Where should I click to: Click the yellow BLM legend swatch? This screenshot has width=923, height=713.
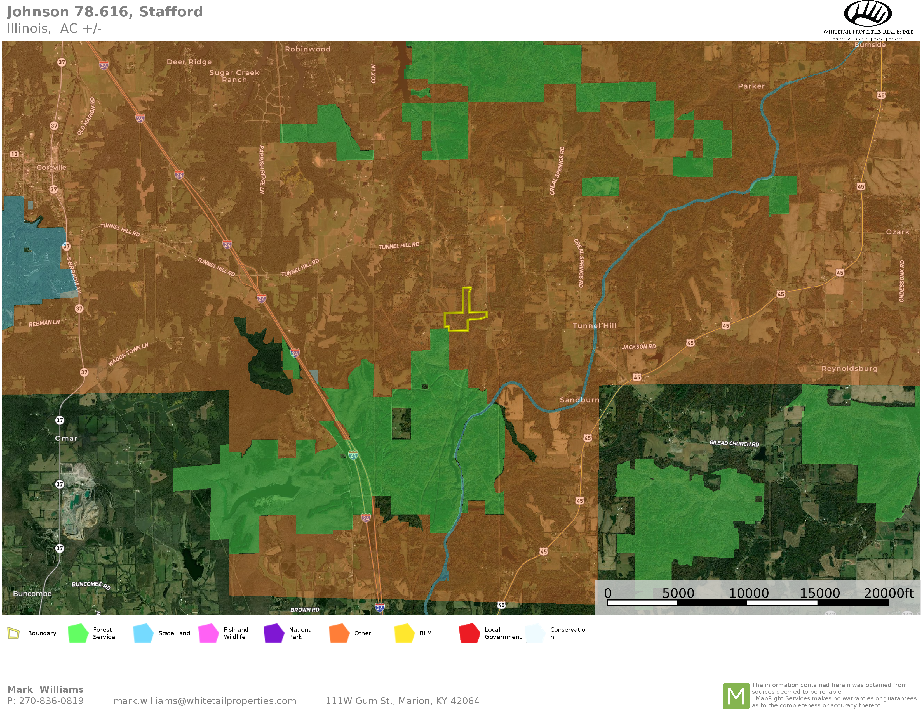click(x=405, y=633)
